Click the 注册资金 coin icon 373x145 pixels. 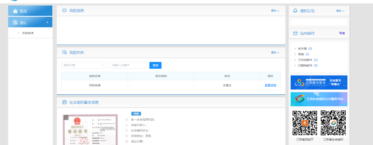click(127, 136)
